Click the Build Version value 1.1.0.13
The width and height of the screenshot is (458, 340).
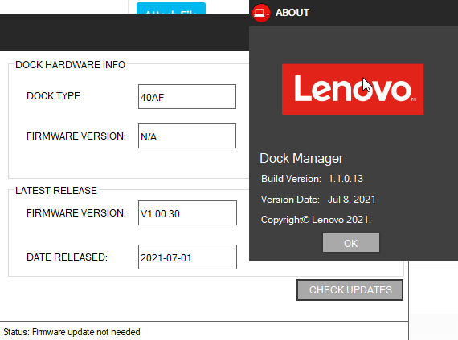(346, 179)
